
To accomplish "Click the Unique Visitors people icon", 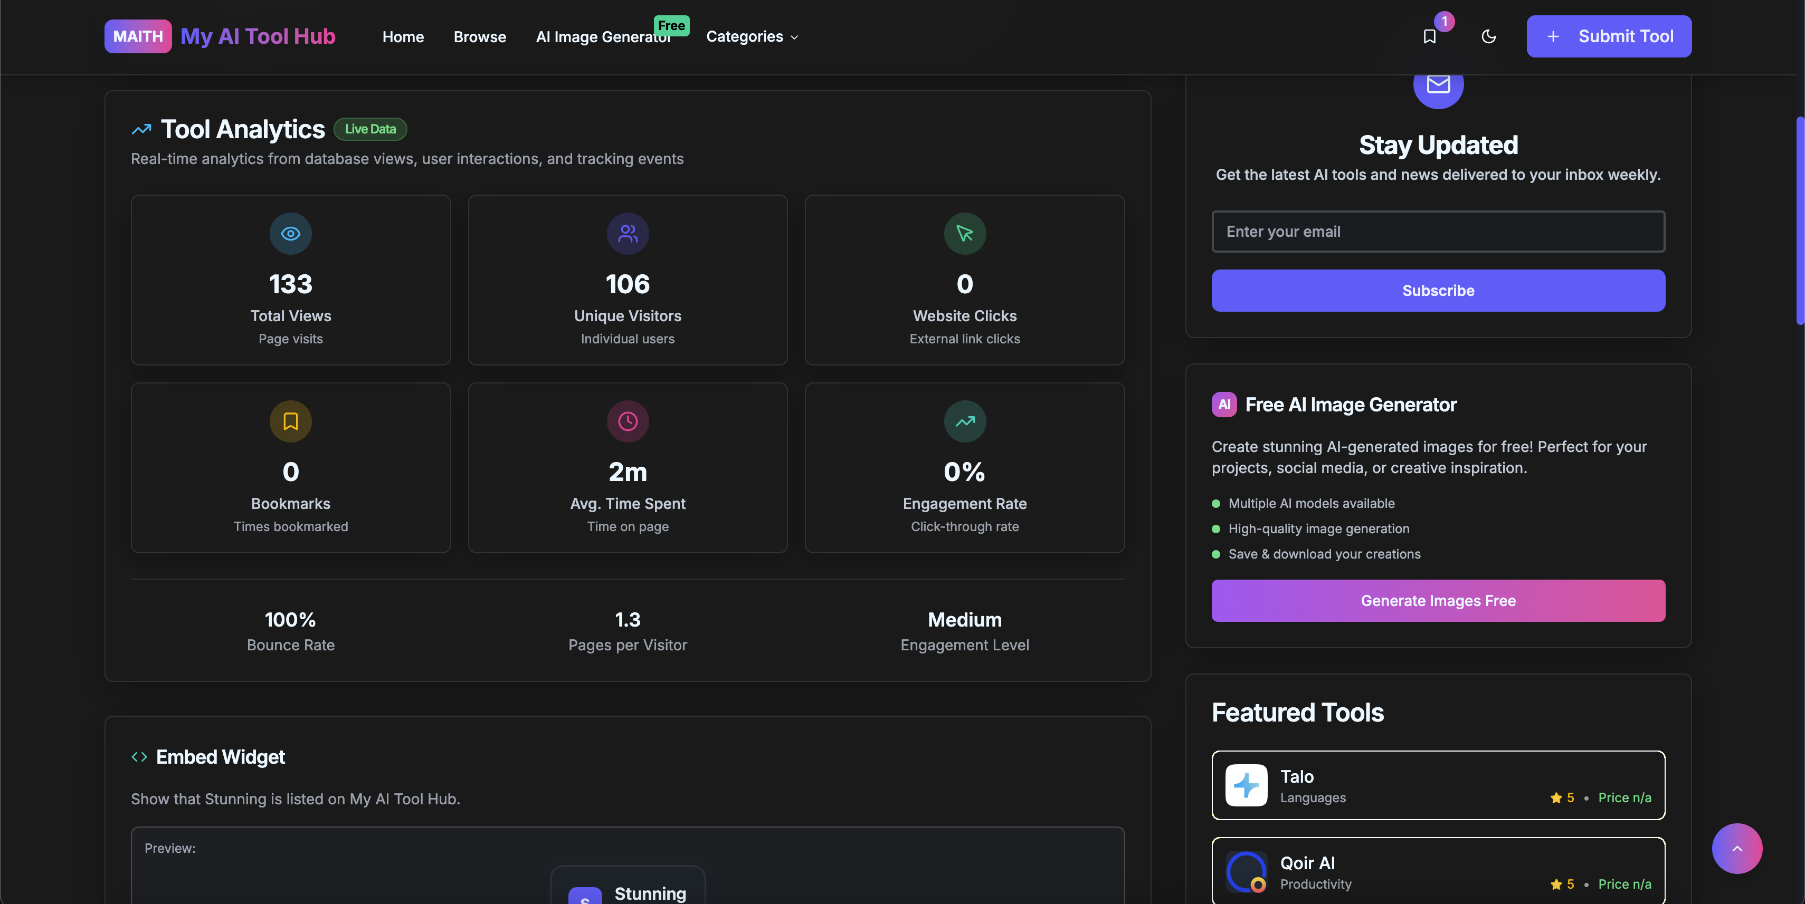I will click(628, 234).
